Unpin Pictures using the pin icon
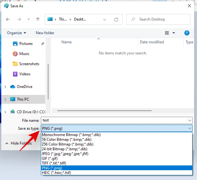This screenshot has width=197, height=180. coord(42,44)
